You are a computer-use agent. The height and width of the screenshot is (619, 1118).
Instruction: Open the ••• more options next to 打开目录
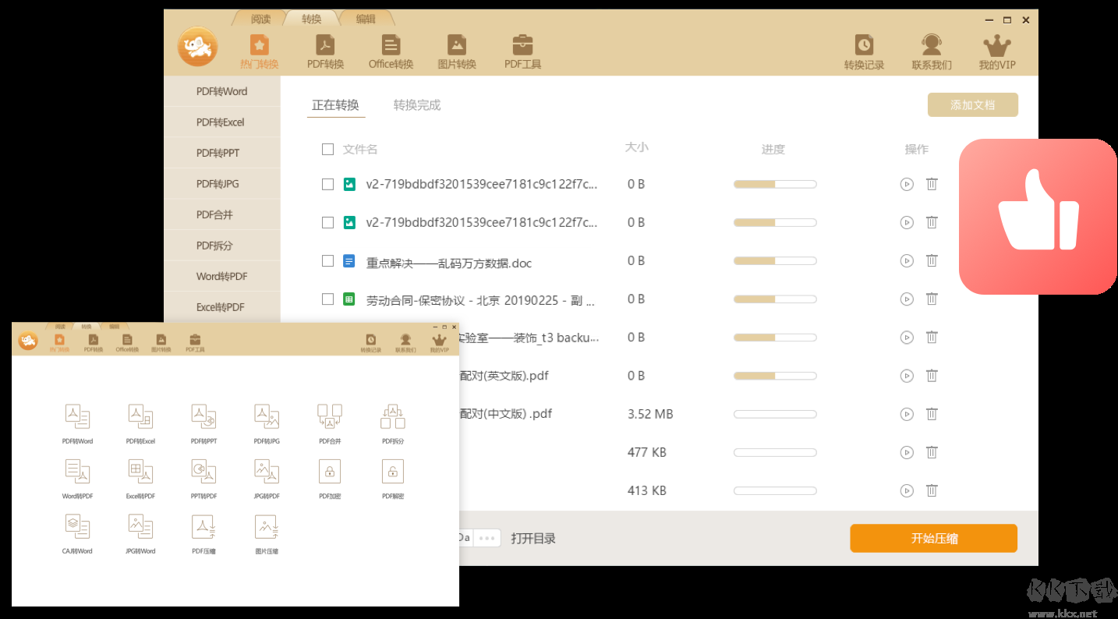pyautogui.click(x=487, y=537)
